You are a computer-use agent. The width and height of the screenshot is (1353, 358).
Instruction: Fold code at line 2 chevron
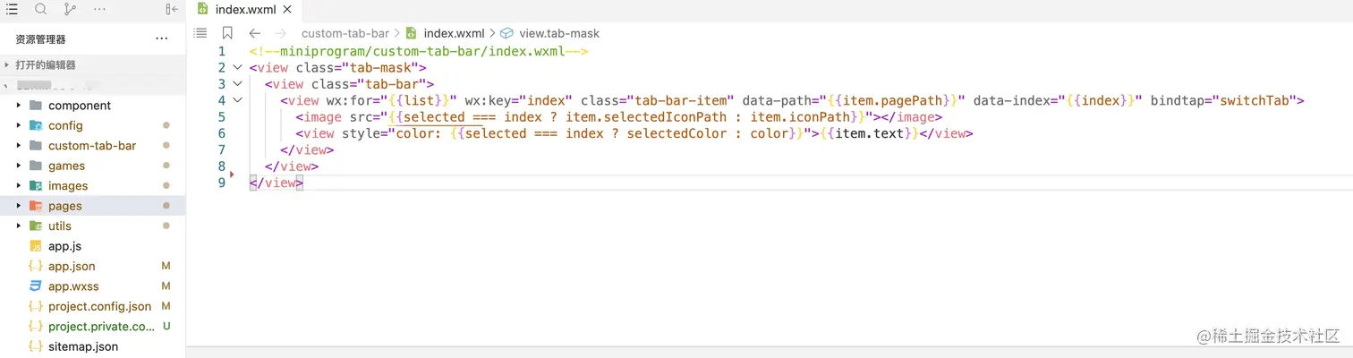(x=237, y=68)
